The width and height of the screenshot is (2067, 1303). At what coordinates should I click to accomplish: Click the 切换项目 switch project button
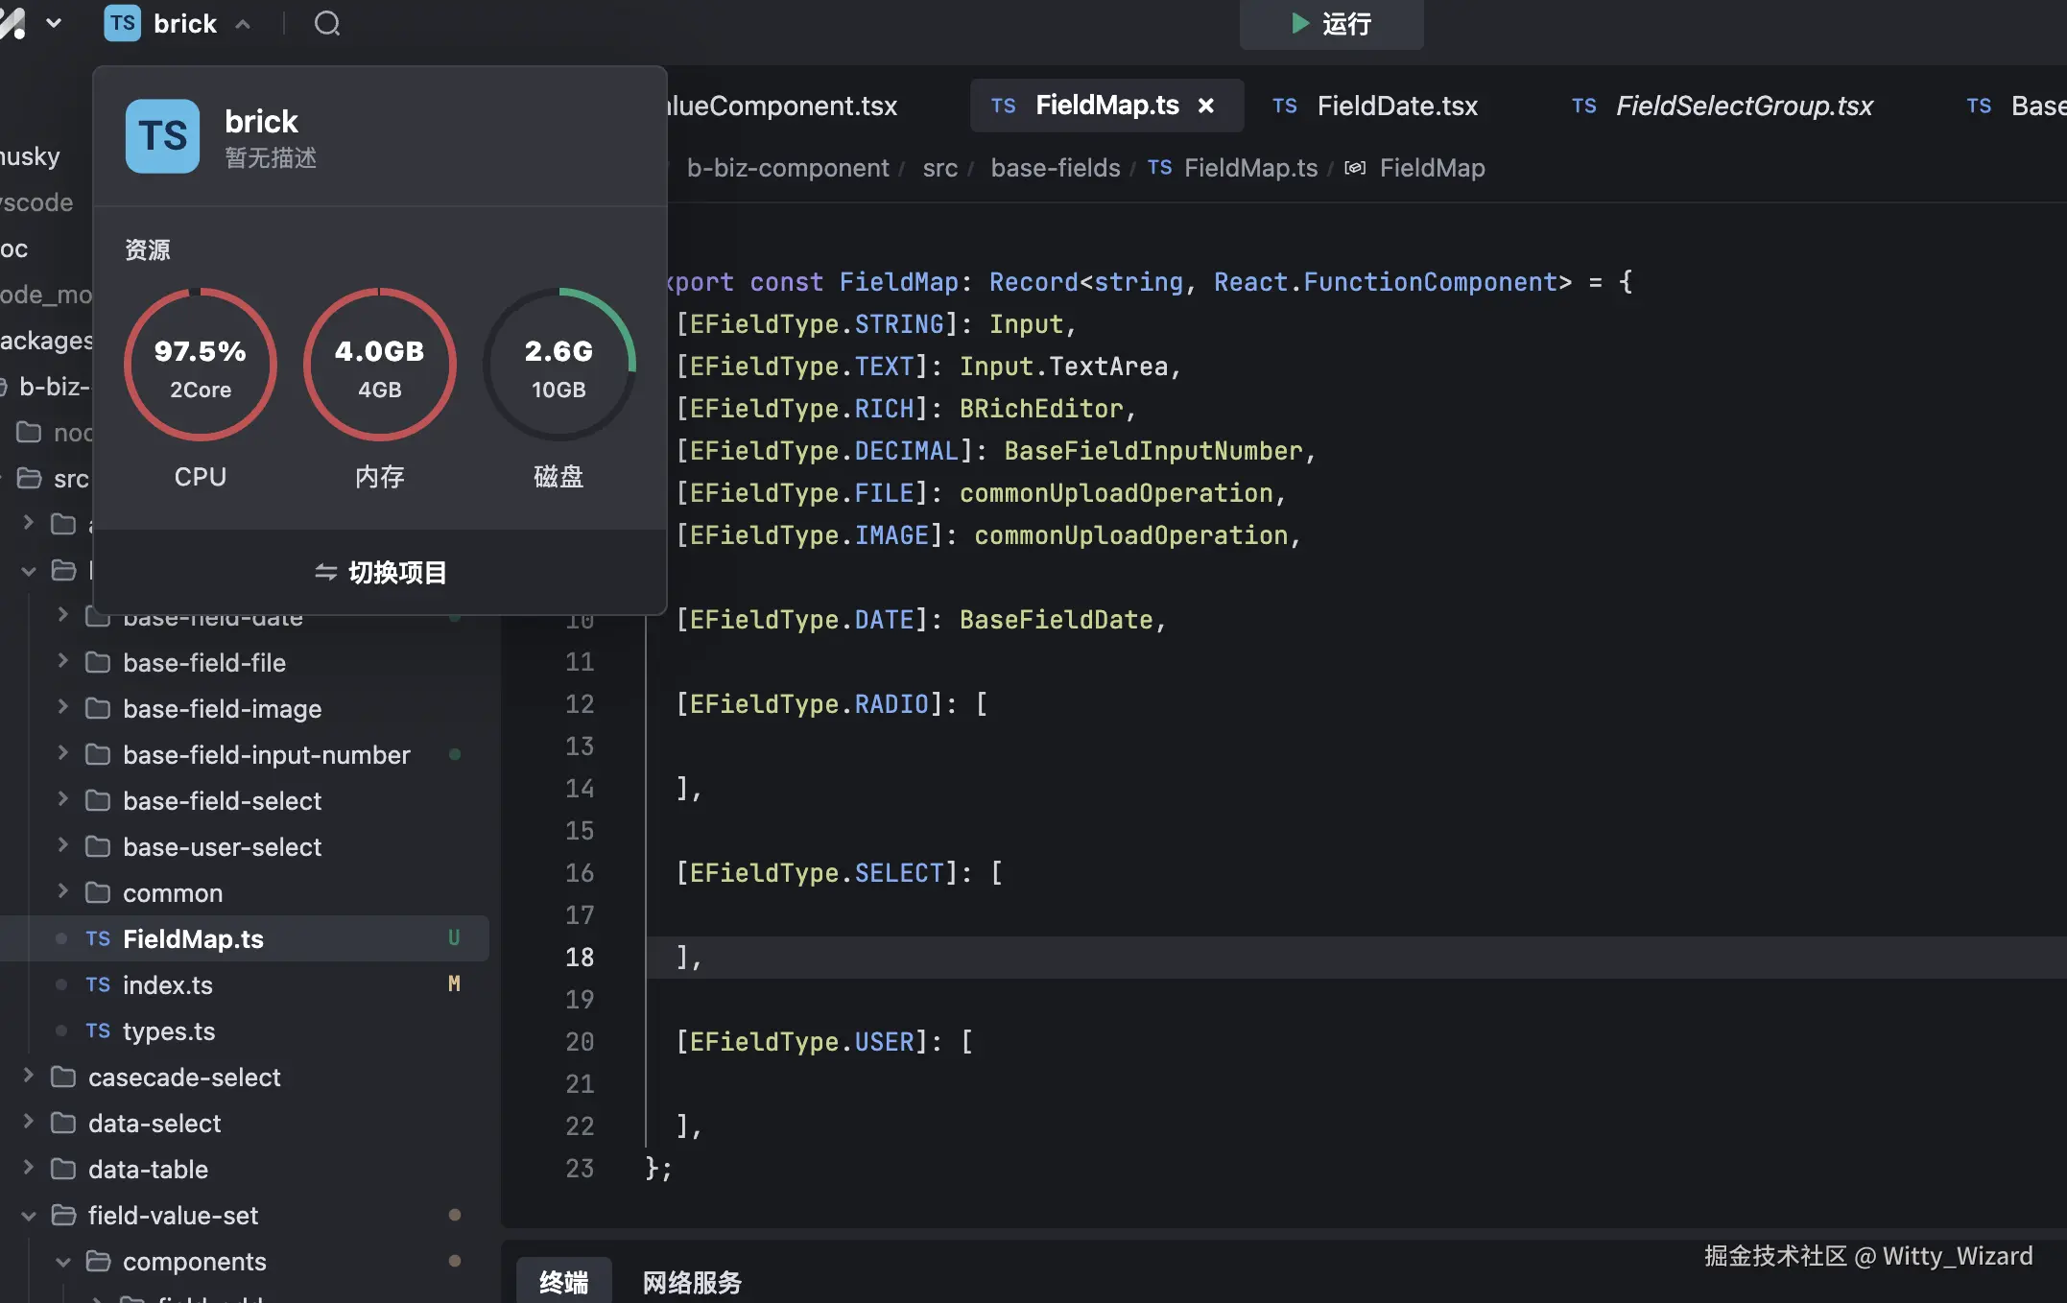tap(381, 573)
